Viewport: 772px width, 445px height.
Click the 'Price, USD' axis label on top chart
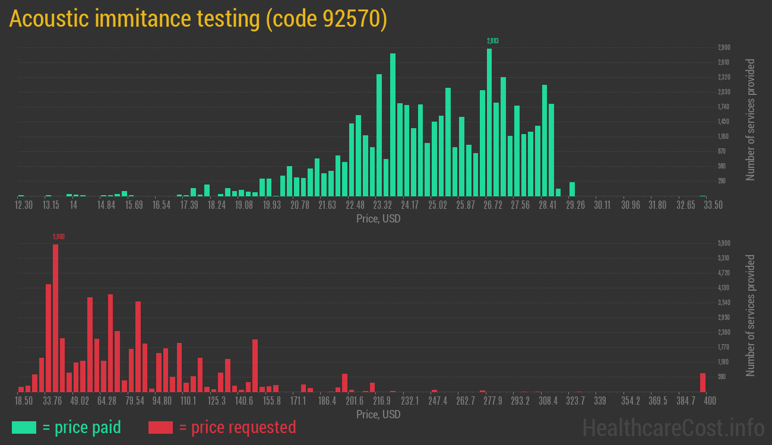click(x=378, y=218)
